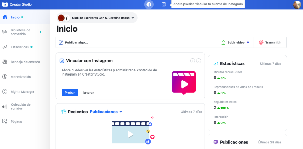Click Últimos 28 días in Publicaciones panel
303x149 pixels.
click(269, 142)
